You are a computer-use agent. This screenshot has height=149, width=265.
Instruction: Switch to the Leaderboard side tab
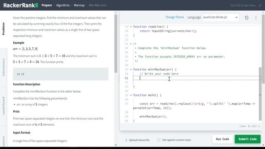tap(4, 106)
